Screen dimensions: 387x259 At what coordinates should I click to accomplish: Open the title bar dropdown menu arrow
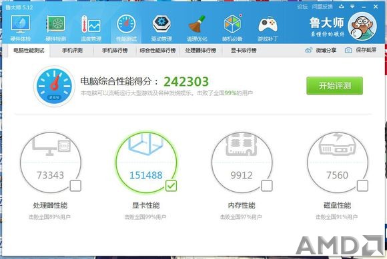(352, 7)
